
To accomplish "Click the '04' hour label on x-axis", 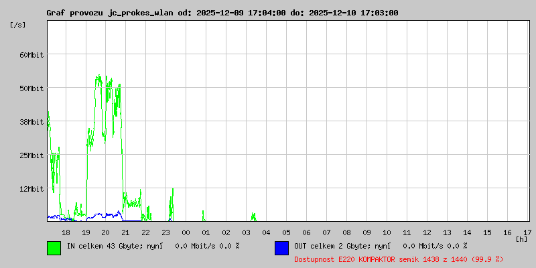I will click(x=266, y=232).
